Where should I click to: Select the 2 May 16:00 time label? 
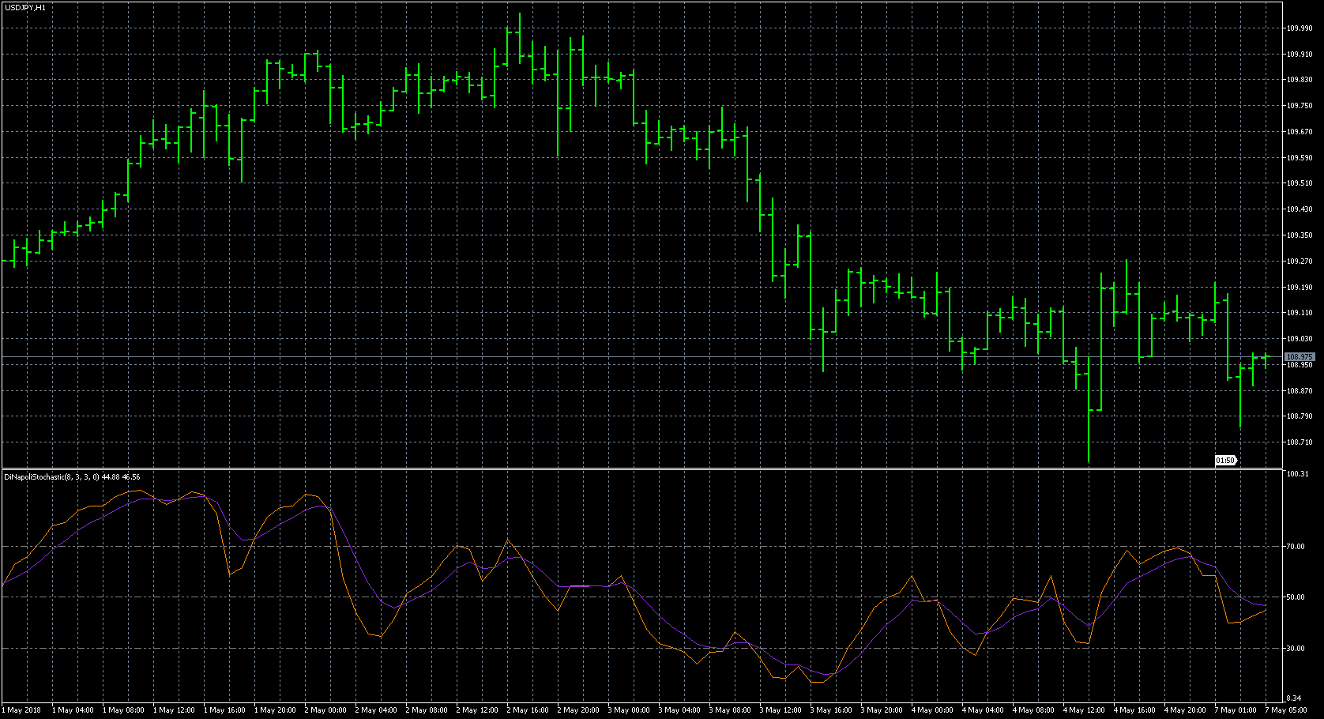pyautogui.click(x=528, y=710)
